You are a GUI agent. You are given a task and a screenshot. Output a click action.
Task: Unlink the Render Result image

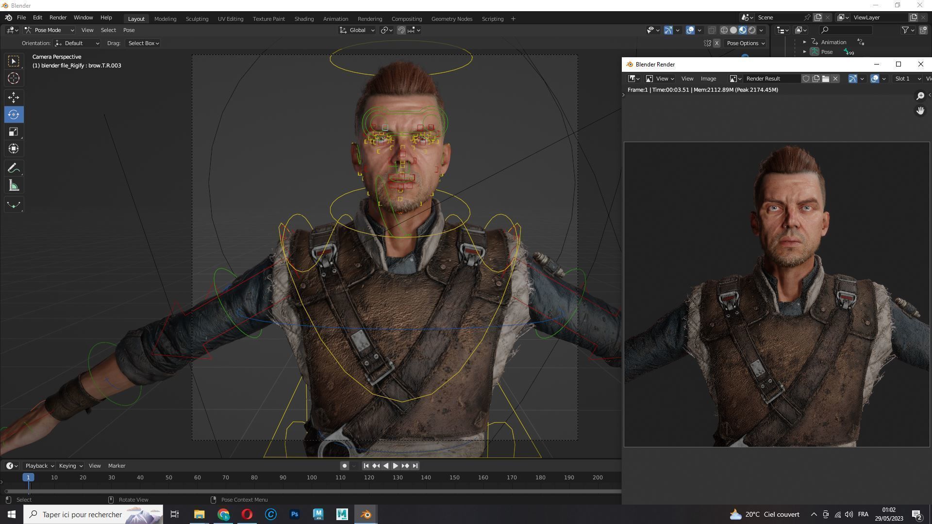tap(835, 79)
